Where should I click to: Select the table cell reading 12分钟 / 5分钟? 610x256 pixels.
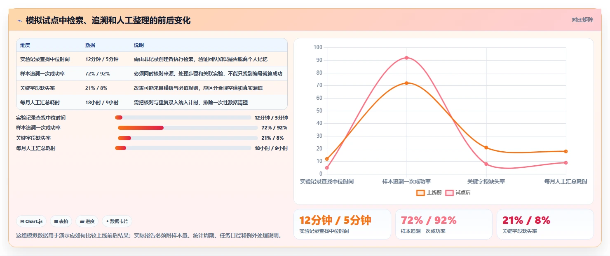[102, 59]
